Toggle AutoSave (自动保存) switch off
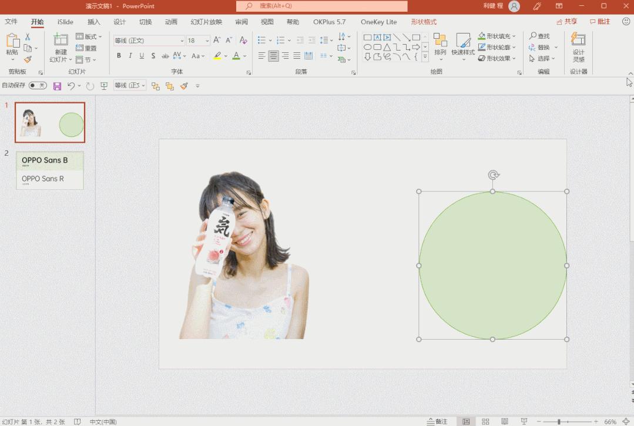Image resolution: width=634 pixels, height=426 pixels. (x=37, y=85)
